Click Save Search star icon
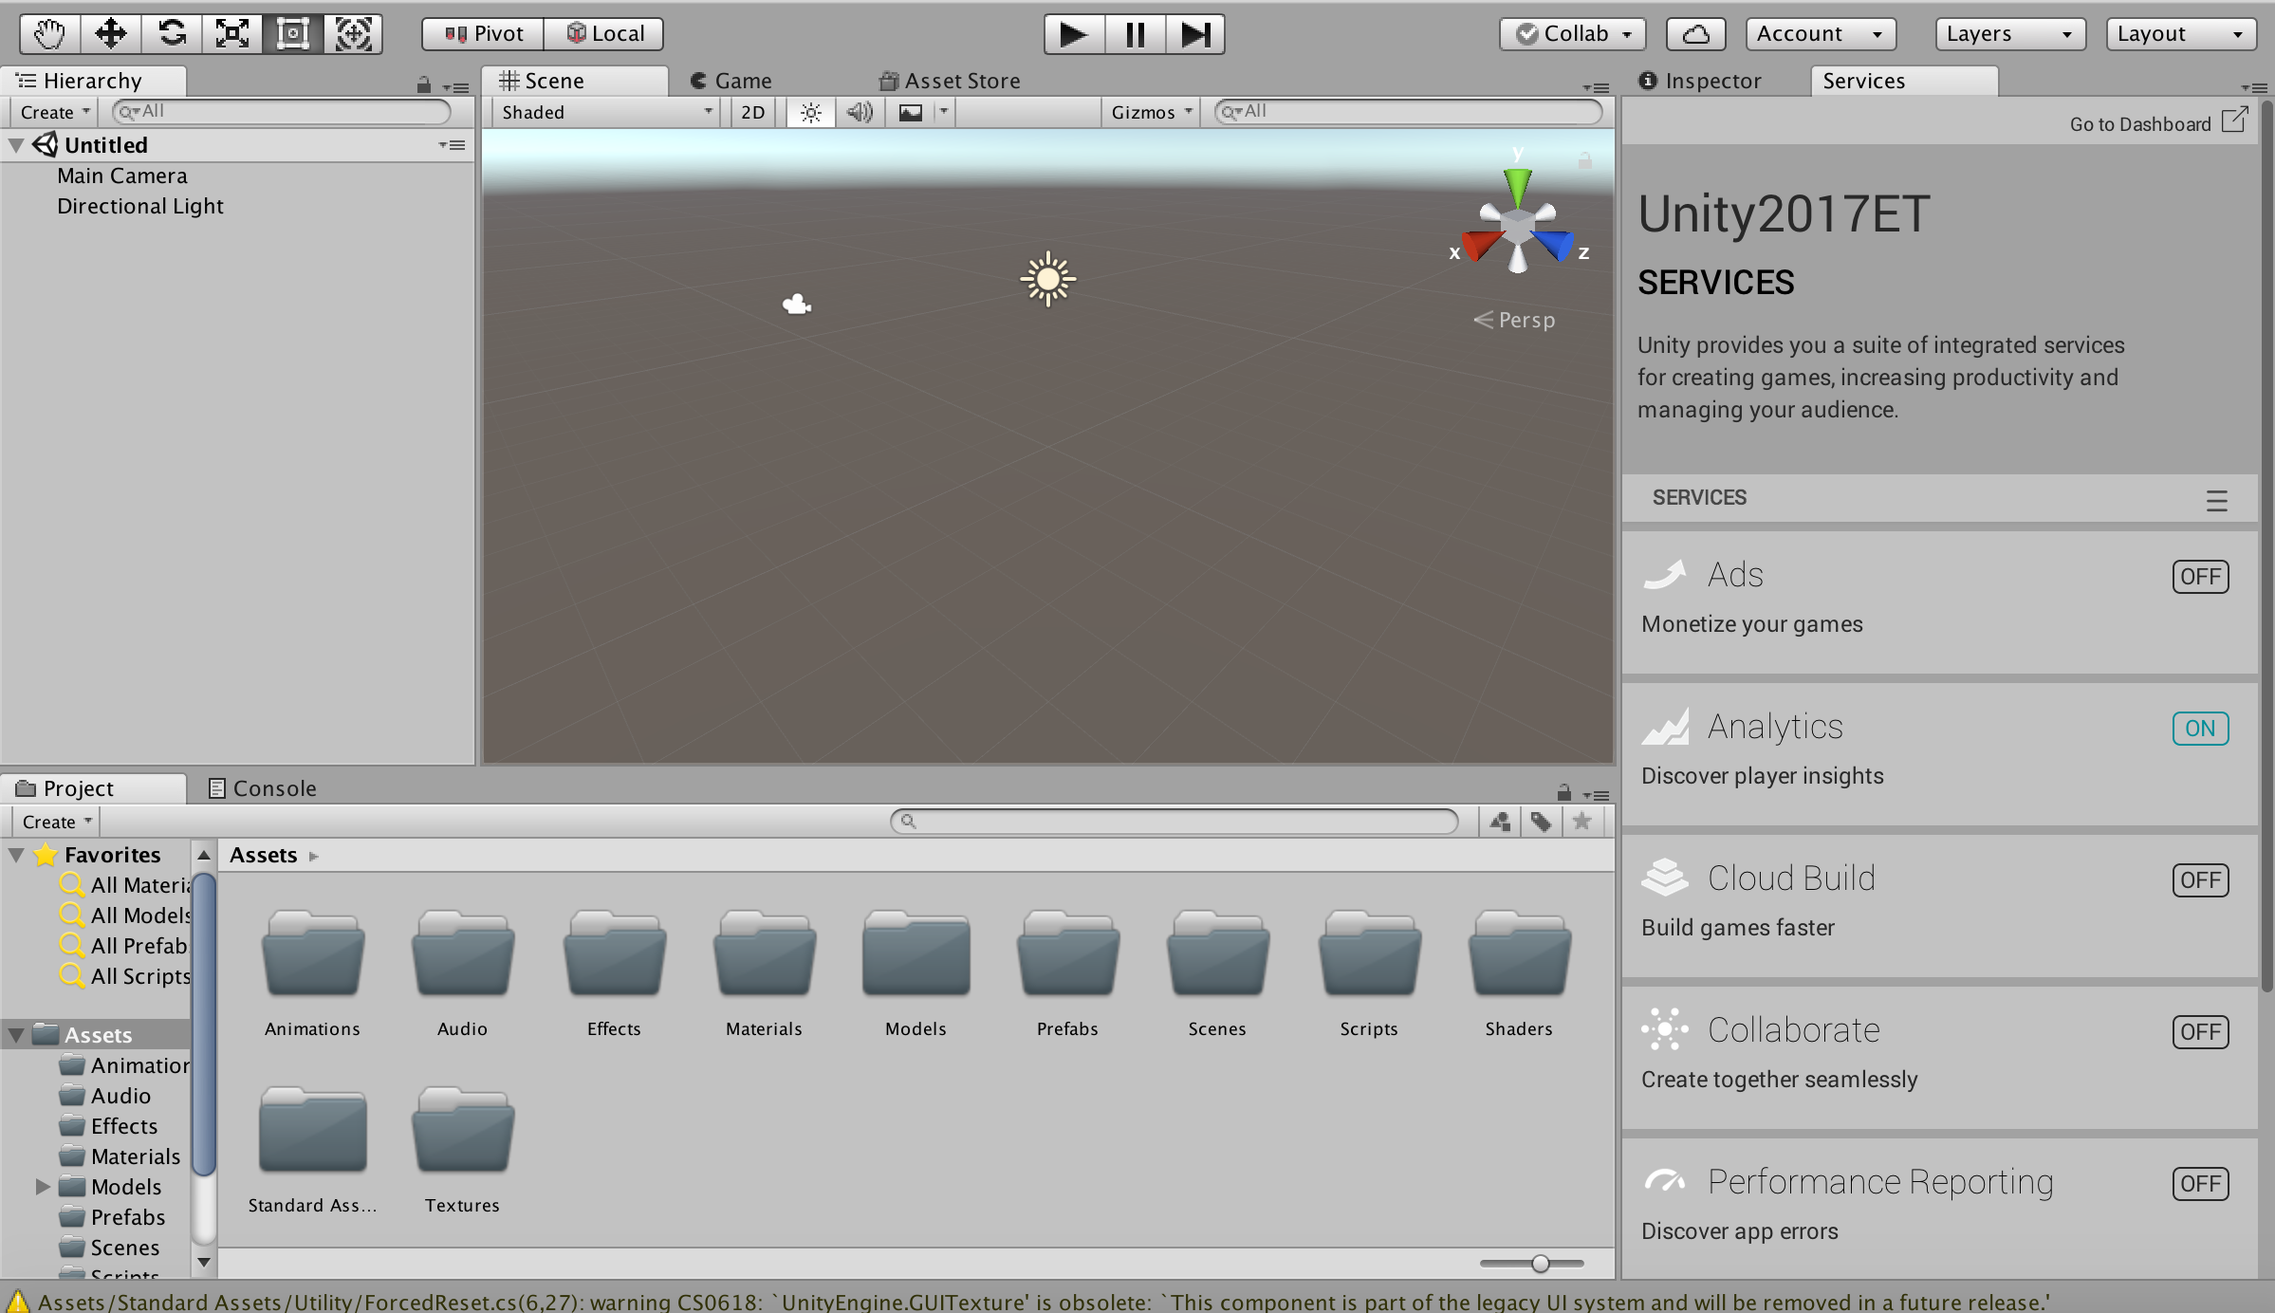The width and height of the screenshot is (2275, 1313). [1581, 822]
